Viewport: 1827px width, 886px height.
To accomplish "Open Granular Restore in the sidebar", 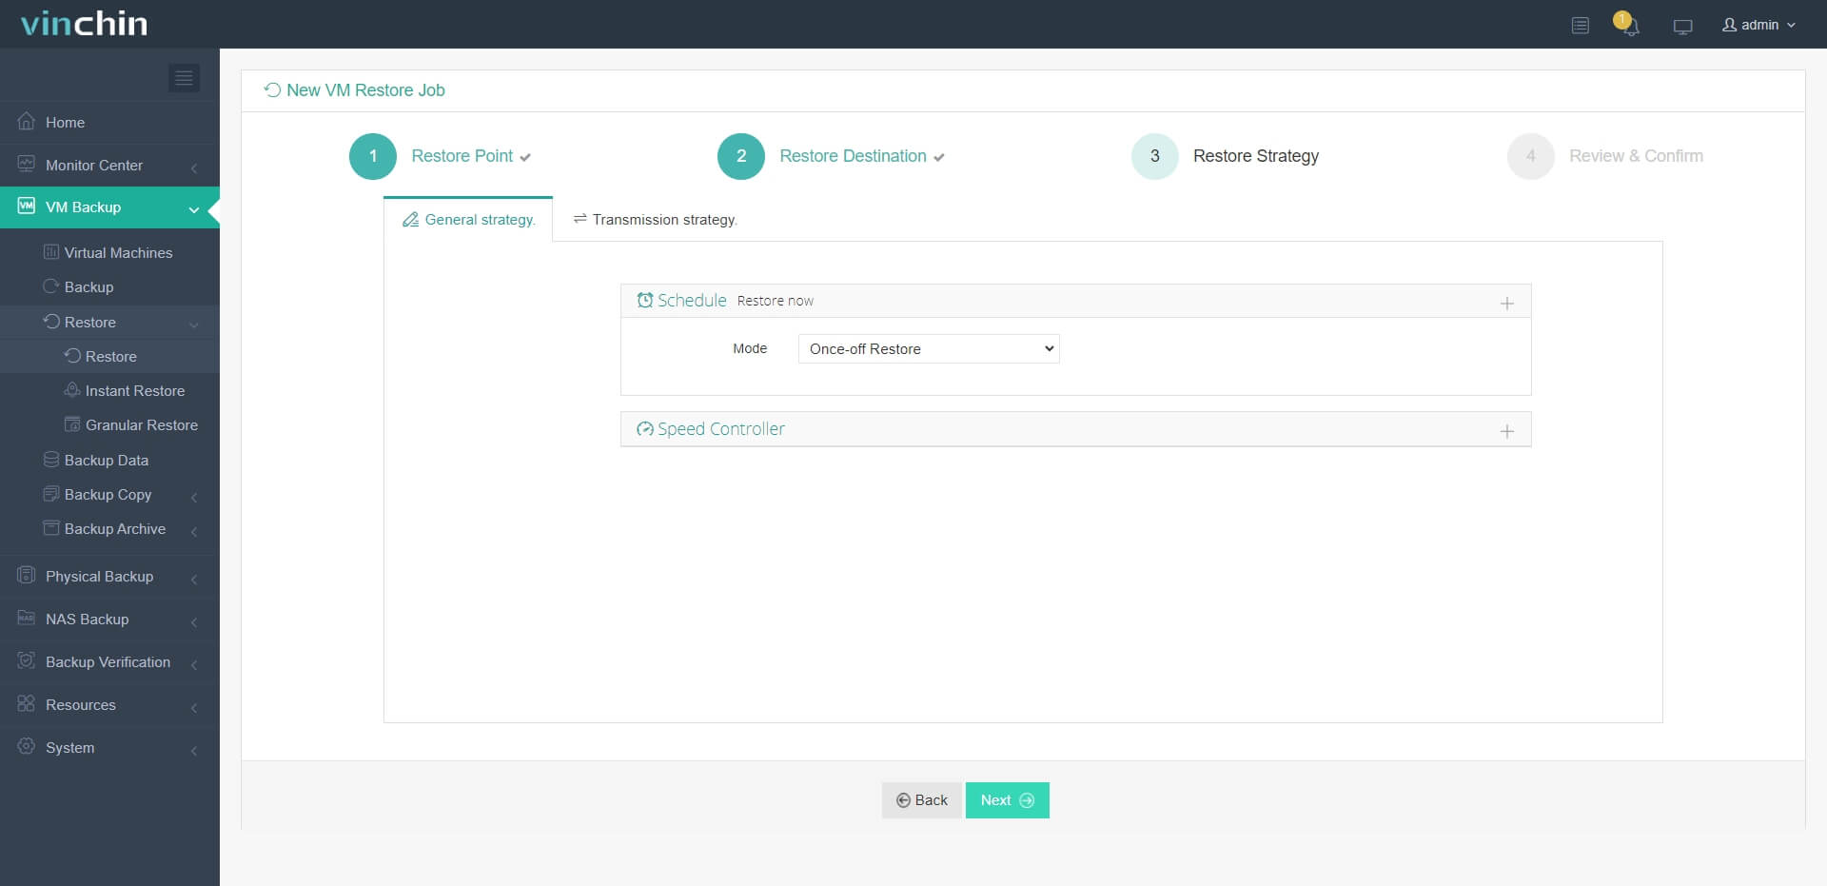I will (x=141, y=424).
